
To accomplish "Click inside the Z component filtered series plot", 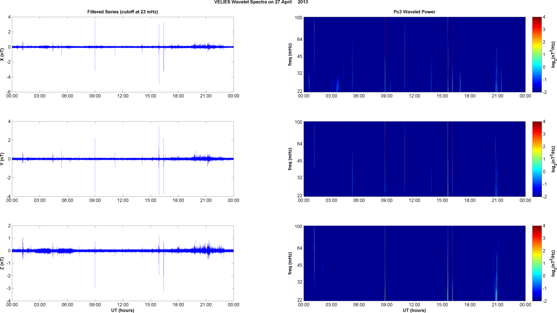I will [x=122, y=263].
